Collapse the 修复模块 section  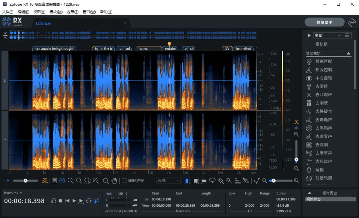tap(348, 53)
